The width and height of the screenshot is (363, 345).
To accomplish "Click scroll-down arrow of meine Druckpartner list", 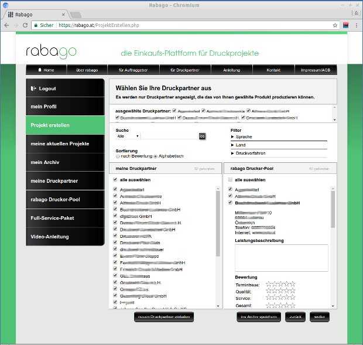I will point(218,306).
